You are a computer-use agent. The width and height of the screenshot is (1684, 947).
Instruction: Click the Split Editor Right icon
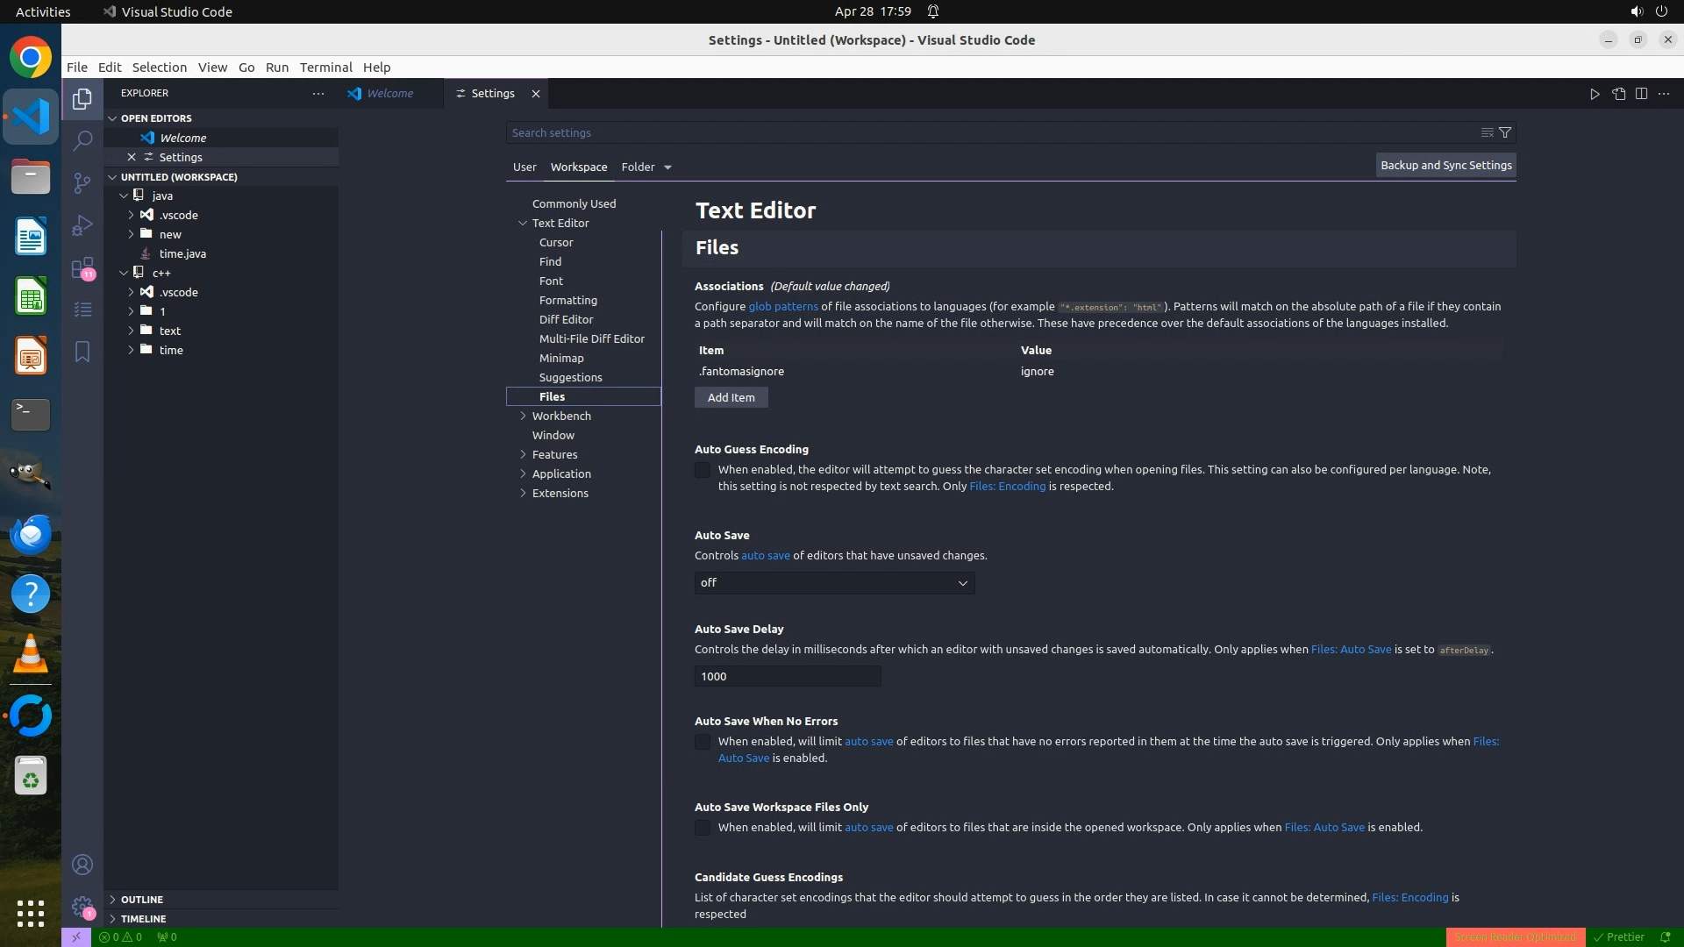click(x=1641, y=94)
